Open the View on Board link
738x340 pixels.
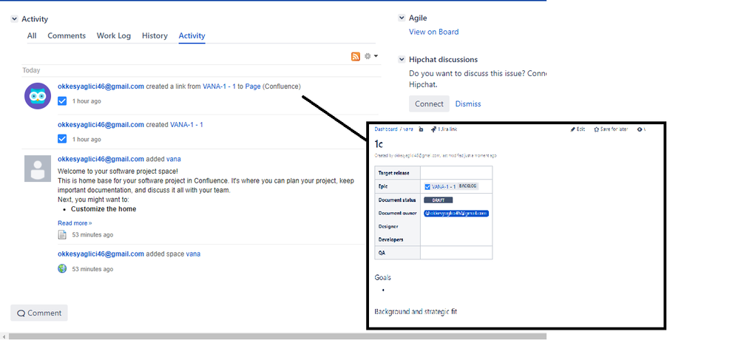(433, 32)
